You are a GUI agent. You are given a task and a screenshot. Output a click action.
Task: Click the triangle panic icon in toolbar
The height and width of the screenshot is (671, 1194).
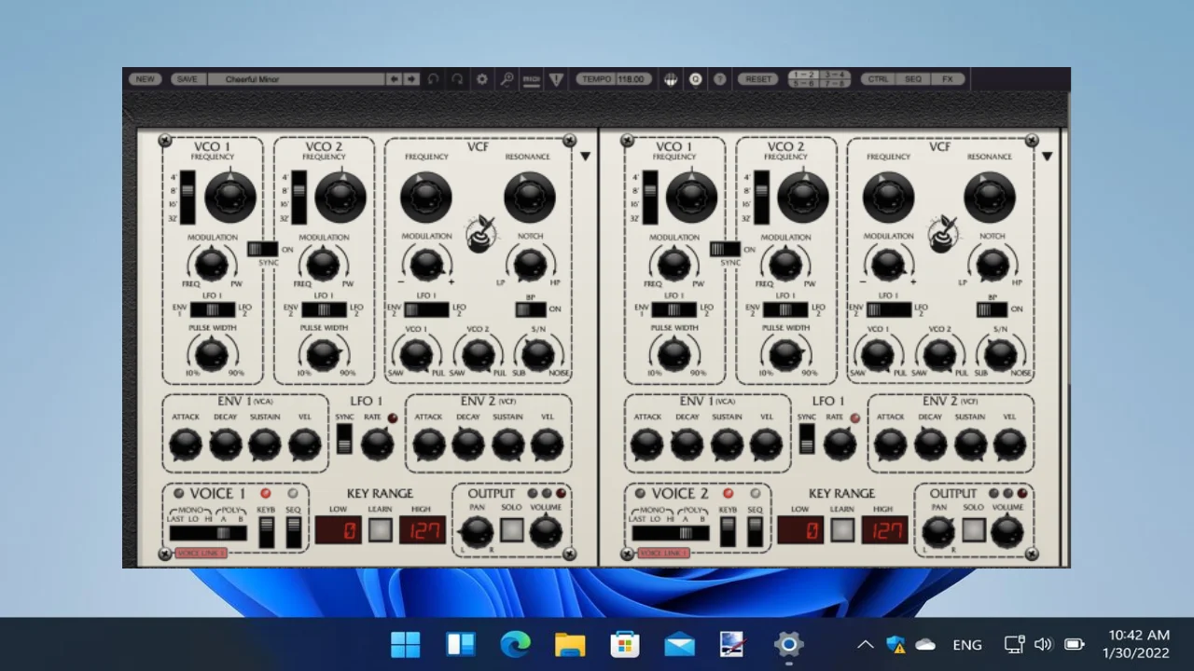(556, 79)
